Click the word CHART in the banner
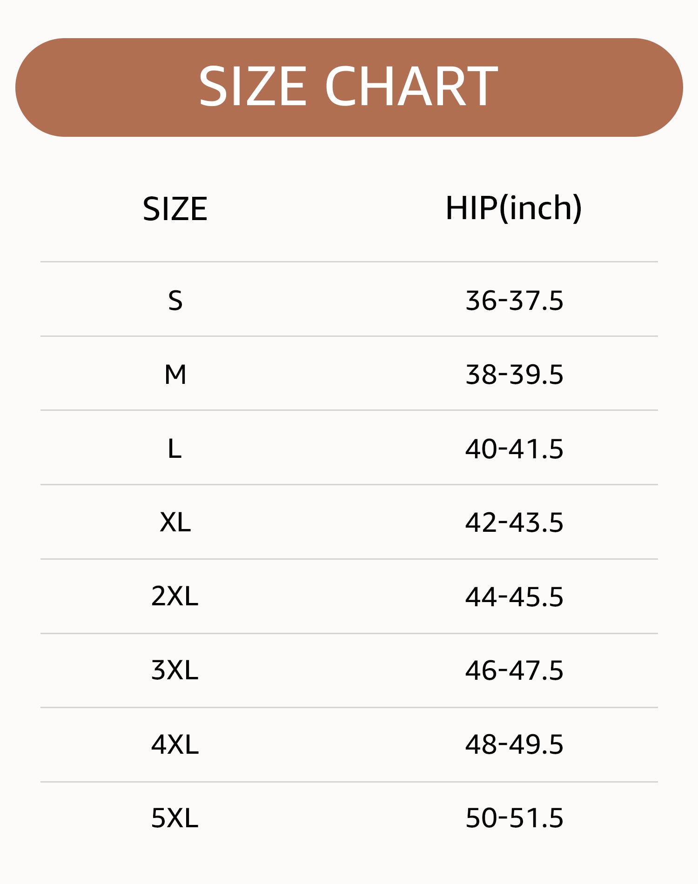The width and height of the screenshot is (698, 884). tap(411, 86)
